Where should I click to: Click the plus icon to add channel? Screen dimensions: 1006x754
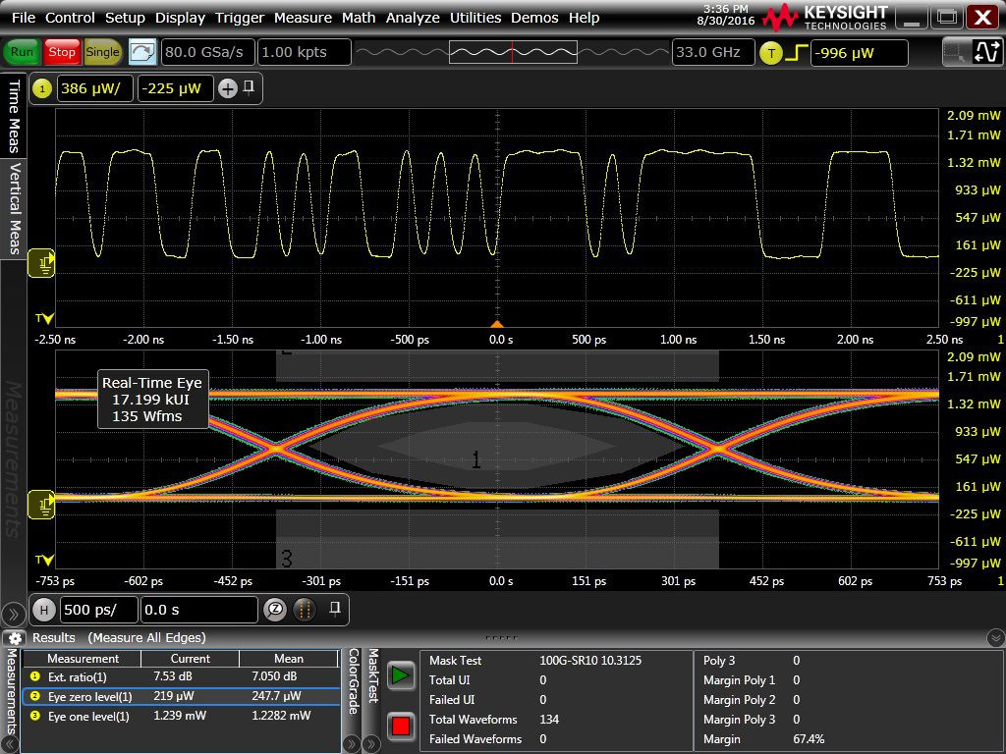click(228, 89)
